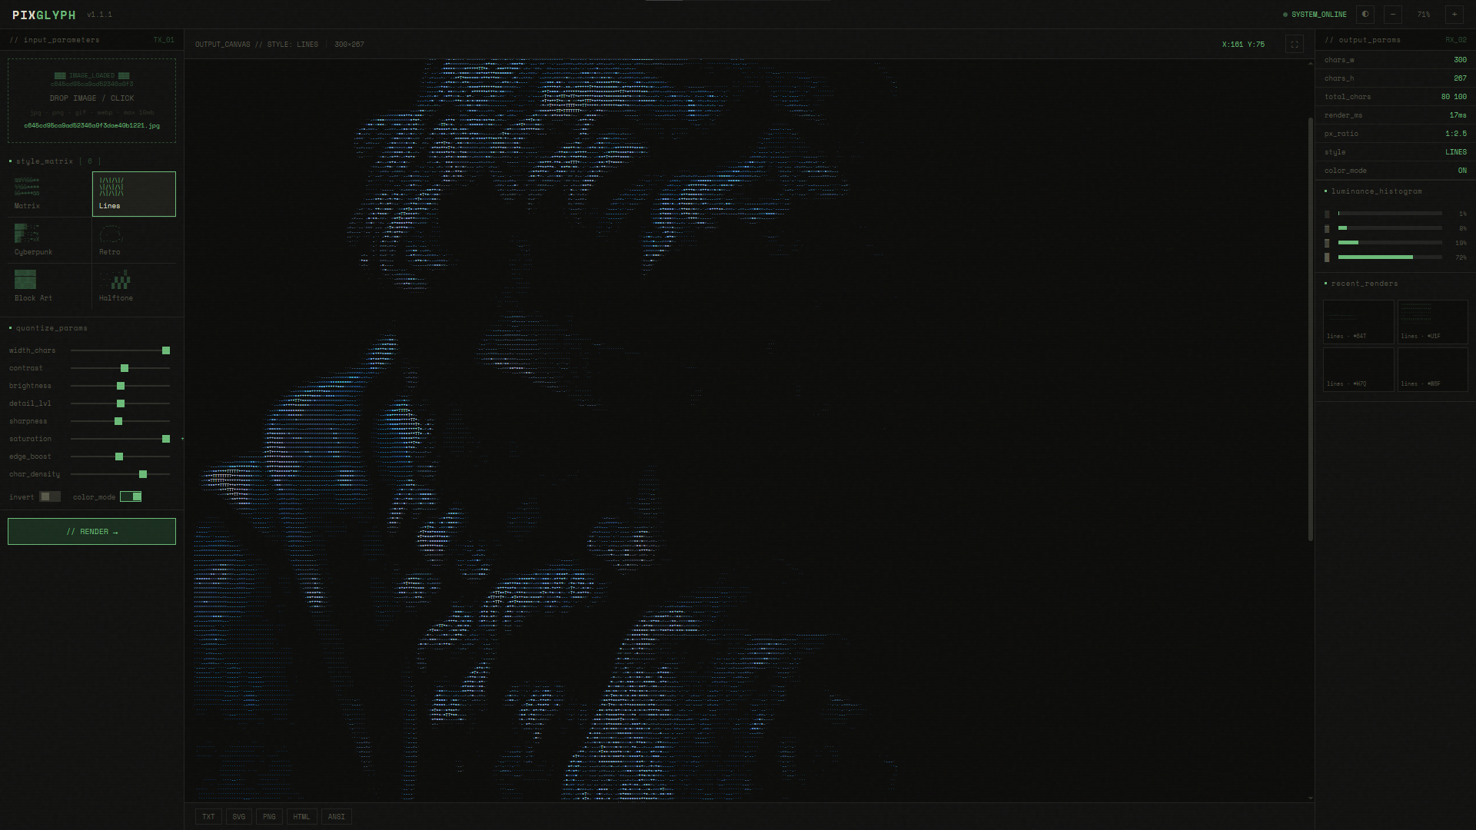Click the fullscreen canvas icon

coord(1295,45)
